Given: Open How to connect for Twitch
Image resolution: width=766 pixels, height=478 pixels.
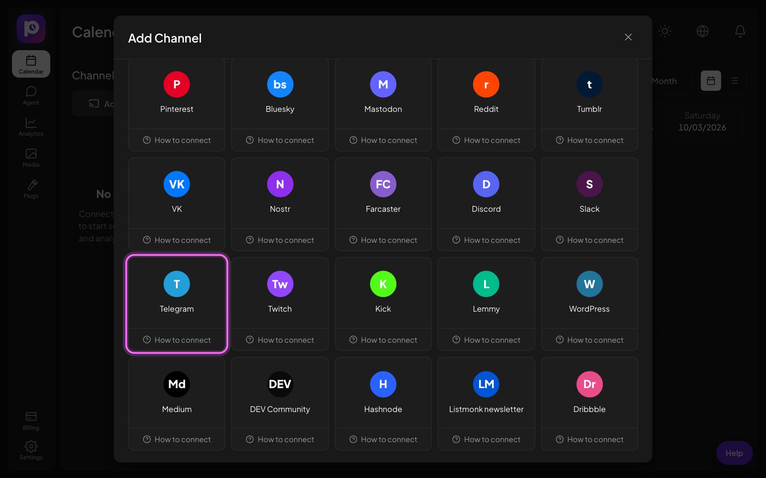Looking at the screenshot, I should (x=280, y=340).
